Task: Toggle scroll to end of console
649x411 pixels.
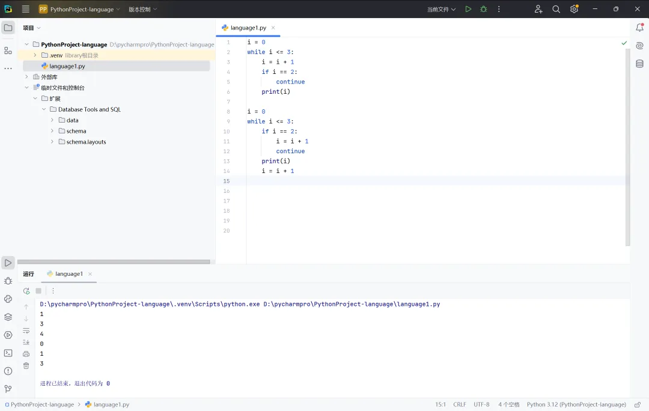Action: (26, 342)
